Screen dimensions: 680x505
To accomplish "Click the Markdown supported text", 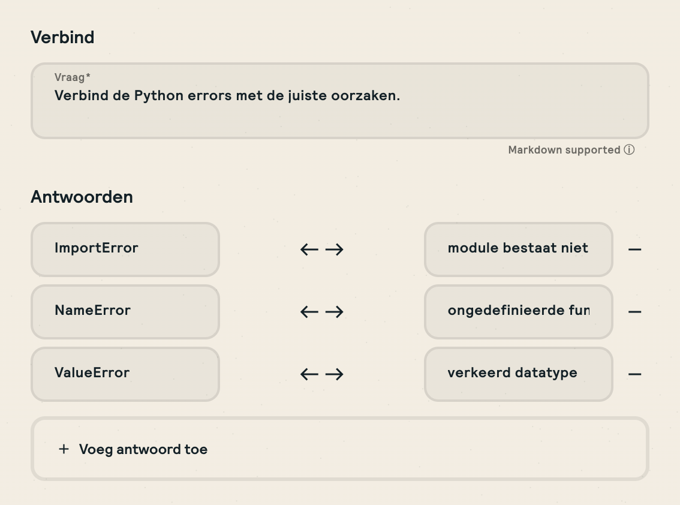I will 564,150.
